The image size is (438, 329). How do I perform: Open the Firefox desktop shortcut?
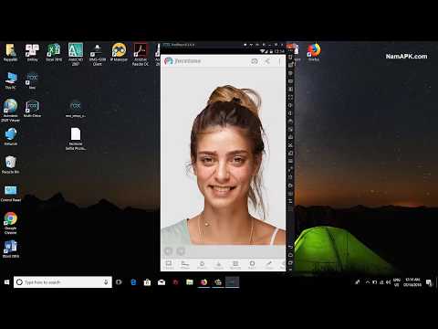[x=314, y=52]
